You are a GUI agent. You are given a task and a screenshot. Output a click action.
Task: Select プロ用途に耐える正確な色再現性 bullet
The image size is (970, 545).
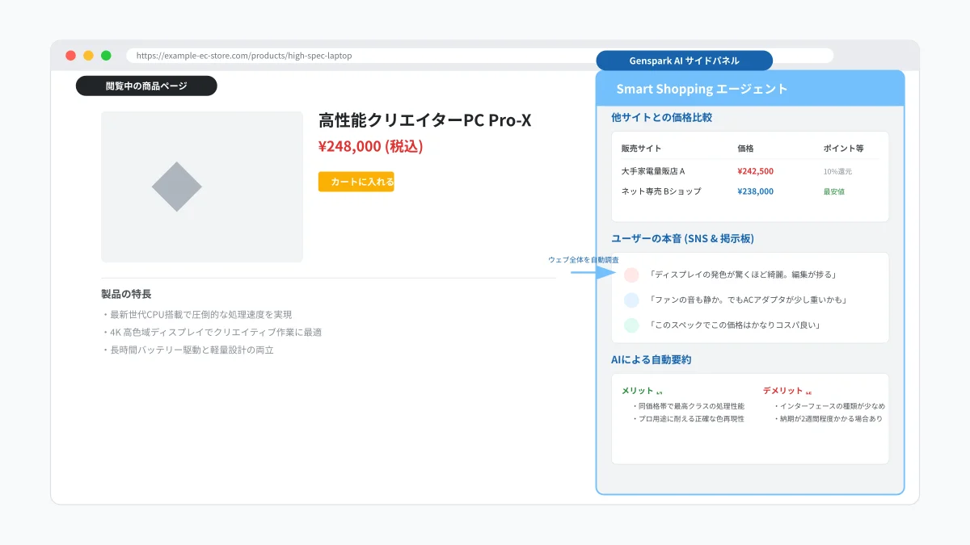click(689, 419)
